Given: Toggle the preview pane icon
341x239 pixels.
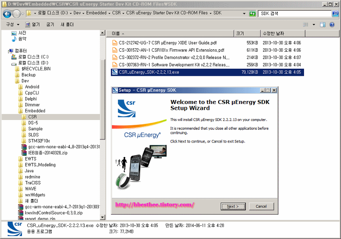Looking at the screenshot, I should (x=322, y=24).
